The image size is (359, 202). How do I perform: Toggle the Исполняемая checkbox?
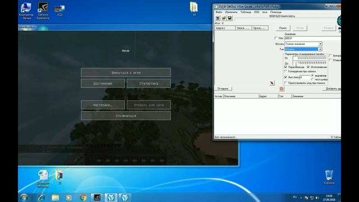308,67
